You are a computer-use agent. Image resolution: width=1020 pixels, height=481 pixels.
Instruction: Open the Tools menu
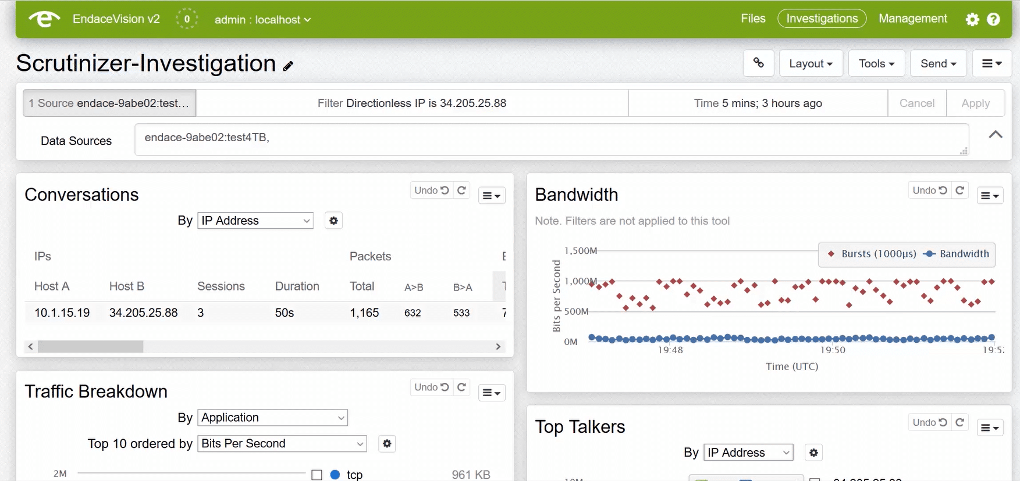click(x=876, y=63)
